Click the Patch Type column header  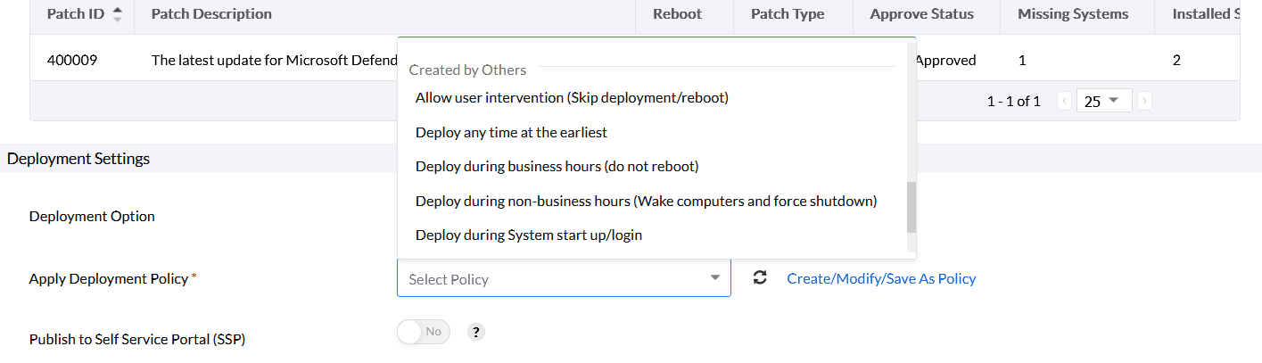(788, 14)
